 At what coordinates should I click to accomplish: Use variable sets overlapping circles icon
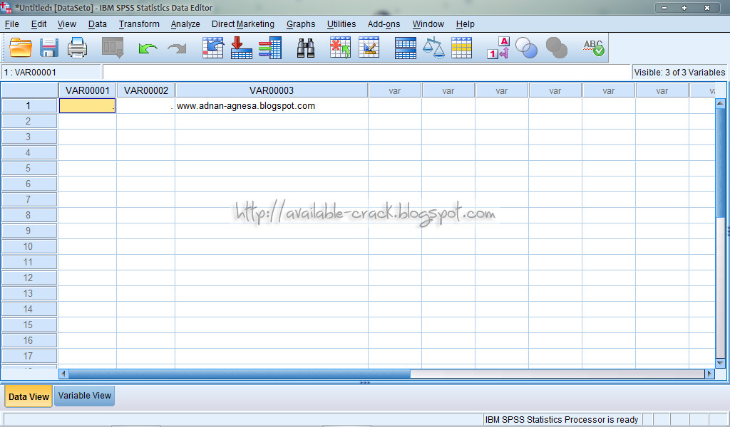click(x=527, y=48)
